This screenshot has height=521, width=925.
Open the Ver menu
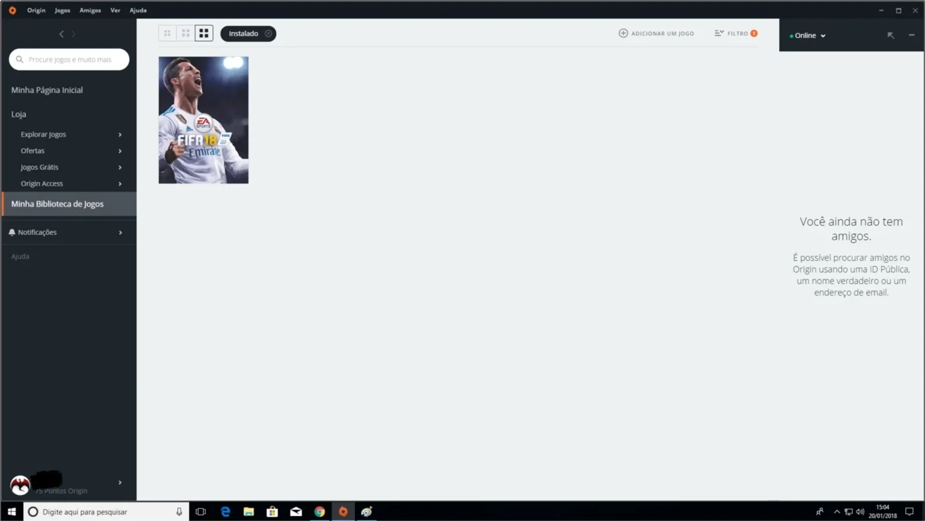[x=115, y=10]
